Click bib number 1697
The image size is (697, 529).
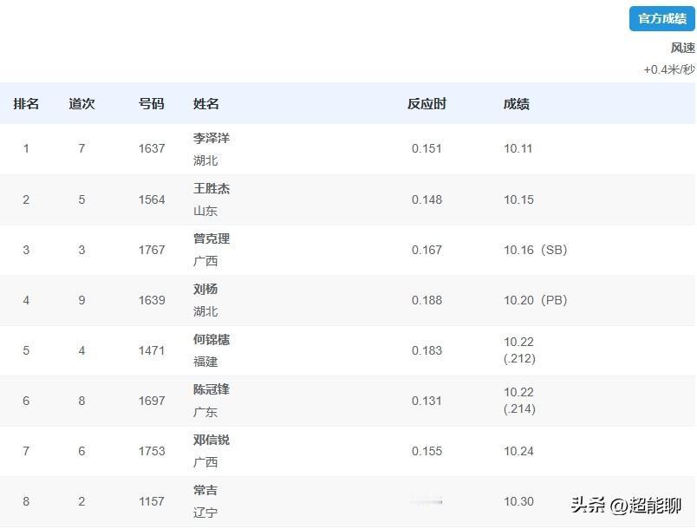(152, 401)
